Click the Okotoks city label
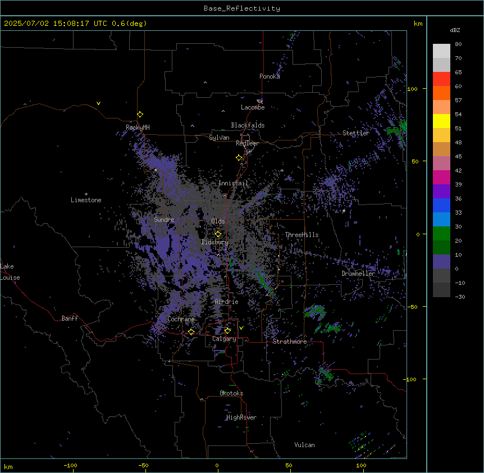 click(x=231, y=393)
